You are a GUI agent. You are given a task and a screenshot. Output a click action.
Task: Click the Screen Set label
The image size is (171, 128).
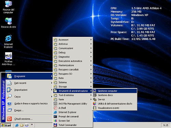click(64, 121)
